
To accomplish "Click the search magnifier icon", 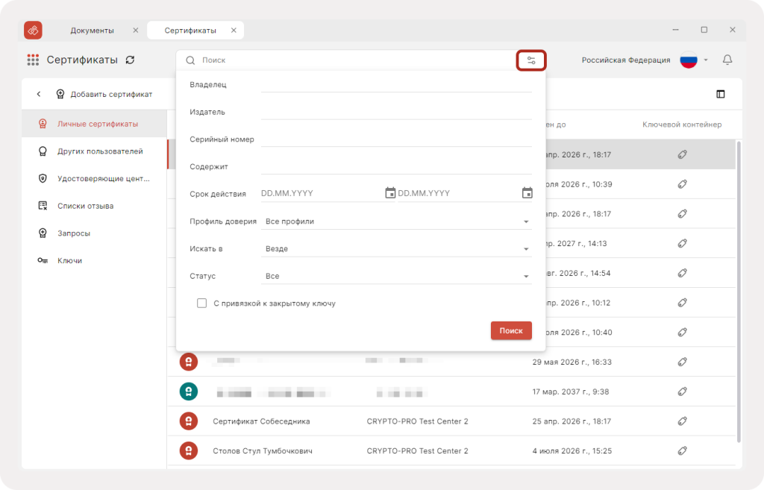I will 190,60.
